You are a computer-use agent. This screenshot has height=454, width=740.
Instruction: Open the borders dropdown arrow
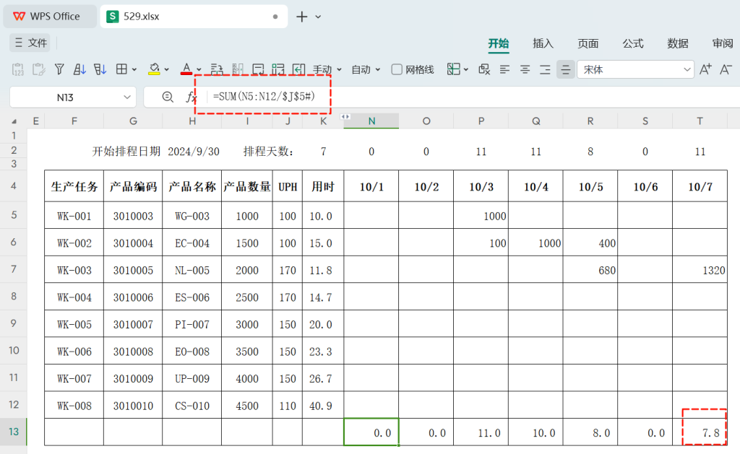(x=134, y=70)
